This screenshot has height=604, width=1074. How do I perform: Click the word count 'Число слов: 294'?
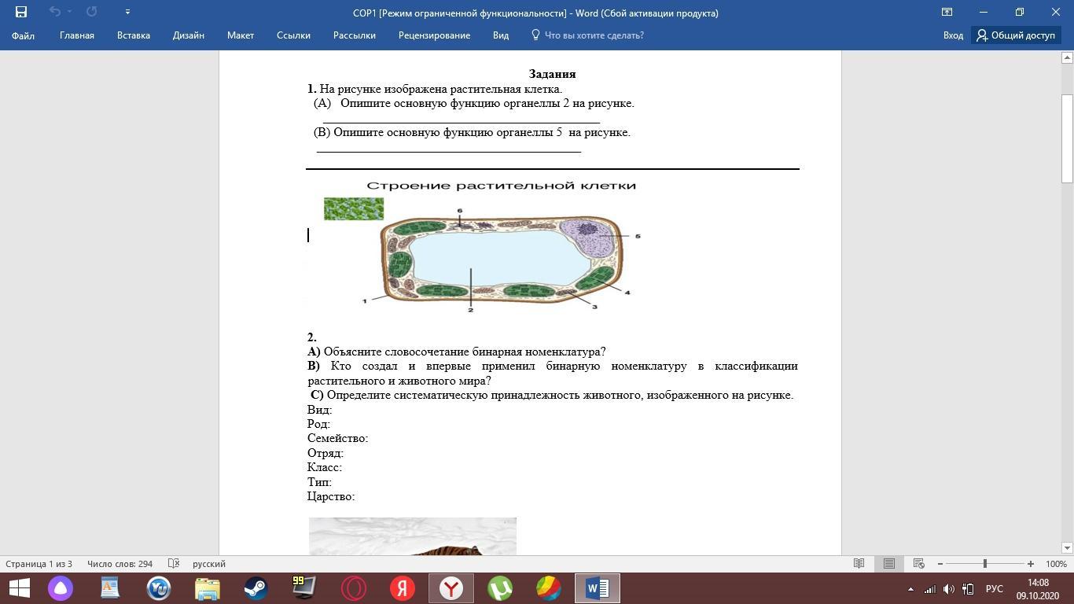[x=120, y=564]
